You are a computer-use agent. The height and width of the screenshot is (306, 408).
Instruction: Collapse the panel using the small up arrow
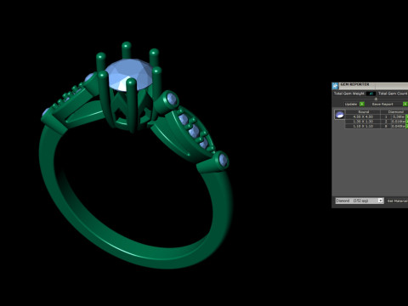pos(376,99)
